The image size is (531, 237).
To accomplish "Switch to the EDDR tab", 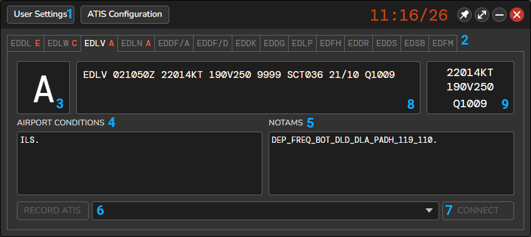I will (x=359, y=44).
